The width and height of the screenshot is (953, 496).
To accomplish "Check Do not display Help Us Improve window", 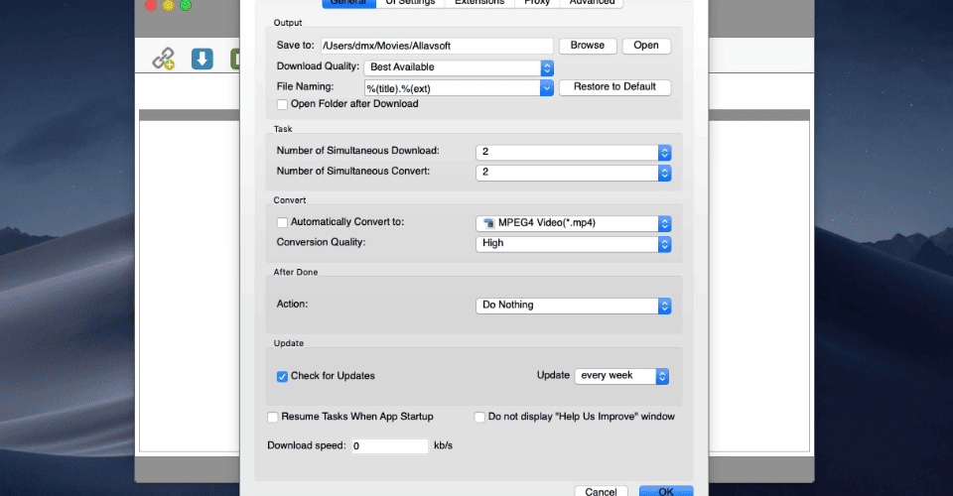I will (x=479, y=417).
